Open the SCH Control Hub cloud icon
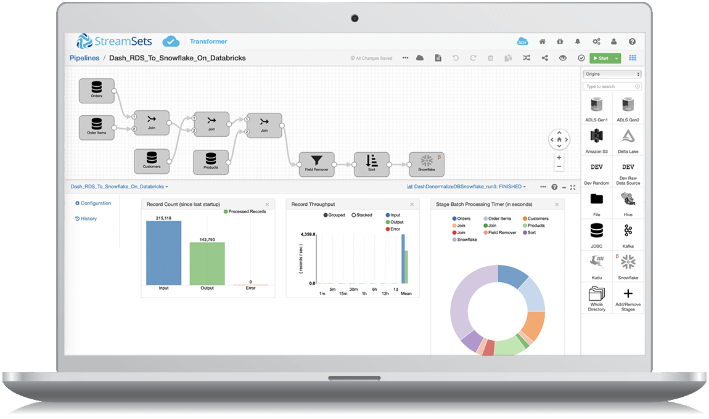 pyautogui.click(x=523, y=41)
